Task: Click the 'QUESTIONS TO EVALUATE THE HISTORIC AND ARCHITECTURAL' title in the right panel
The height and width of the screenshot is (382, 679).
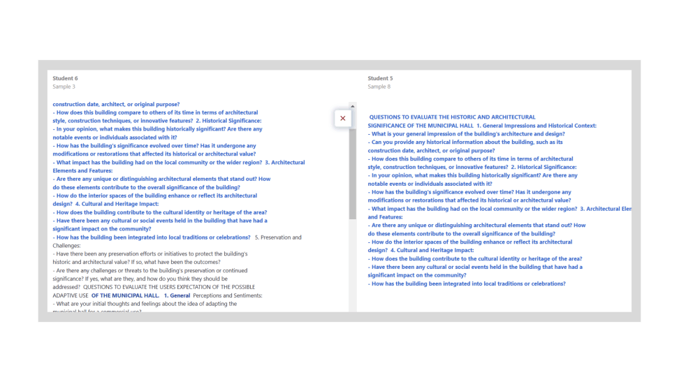Action: tap(452, 117)
